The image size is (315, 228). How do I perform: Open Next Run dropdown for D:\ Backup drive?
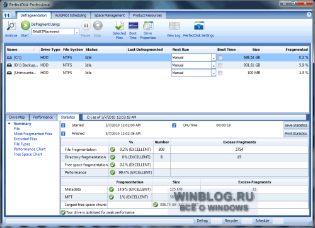pos(214,65)
